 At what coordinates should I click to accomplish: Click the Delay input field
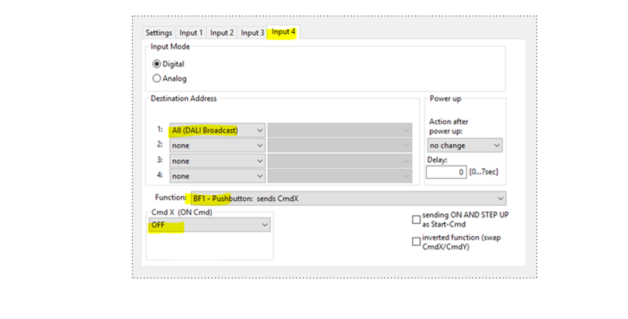pos(446,172)
